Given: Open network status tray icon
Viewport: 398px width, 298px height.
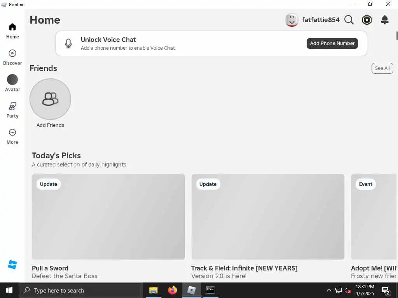Looking at the screenshot, I should [x=339, y=290].
